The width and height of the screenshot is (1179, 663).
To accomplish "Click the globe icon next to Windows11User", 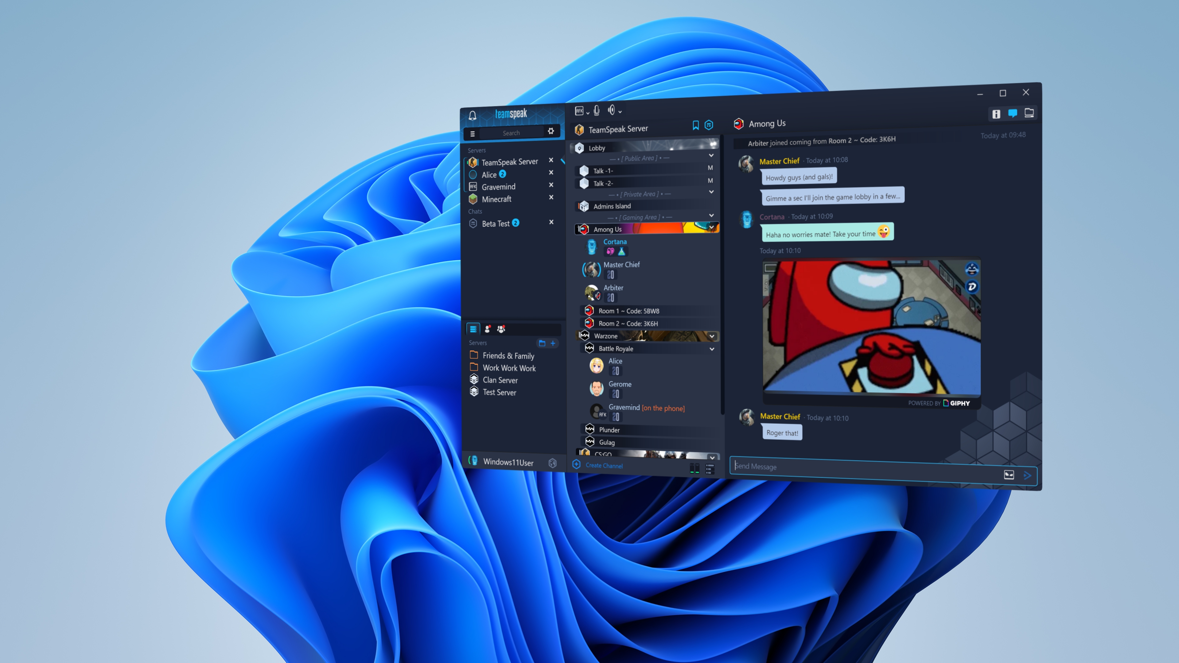I will (552, 463).
